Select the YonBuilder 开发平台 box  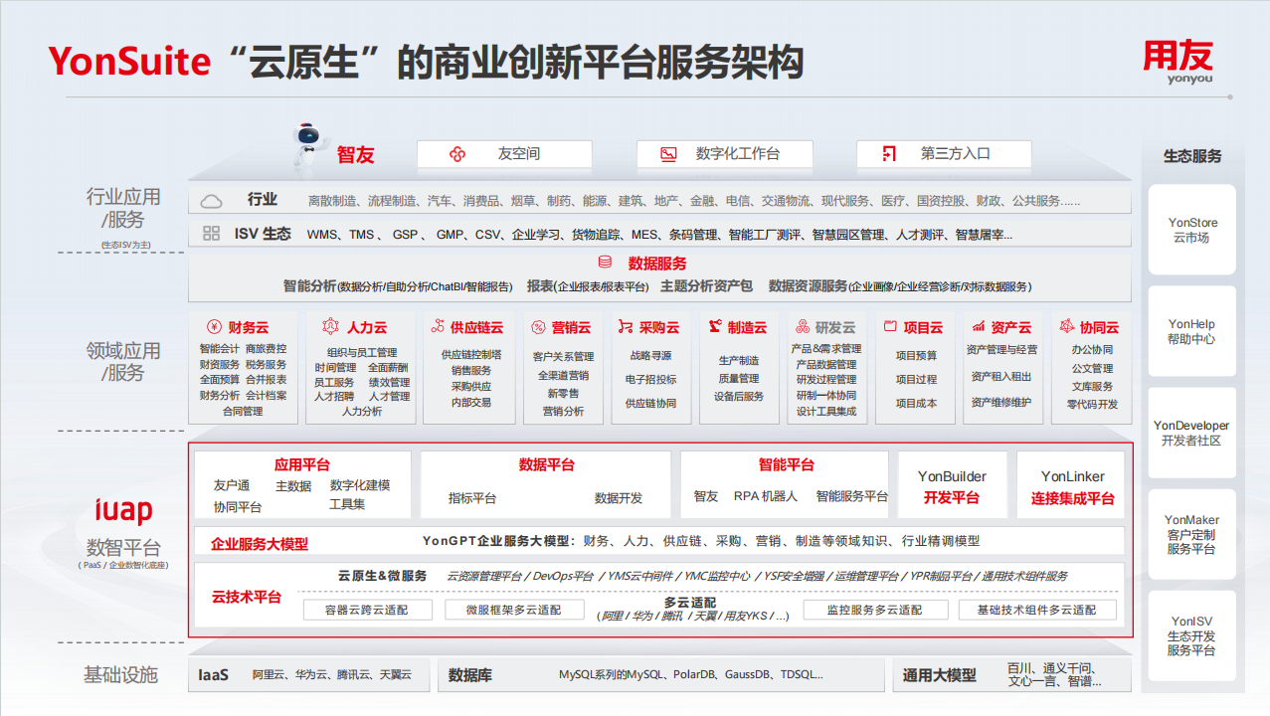click(952, 486)
